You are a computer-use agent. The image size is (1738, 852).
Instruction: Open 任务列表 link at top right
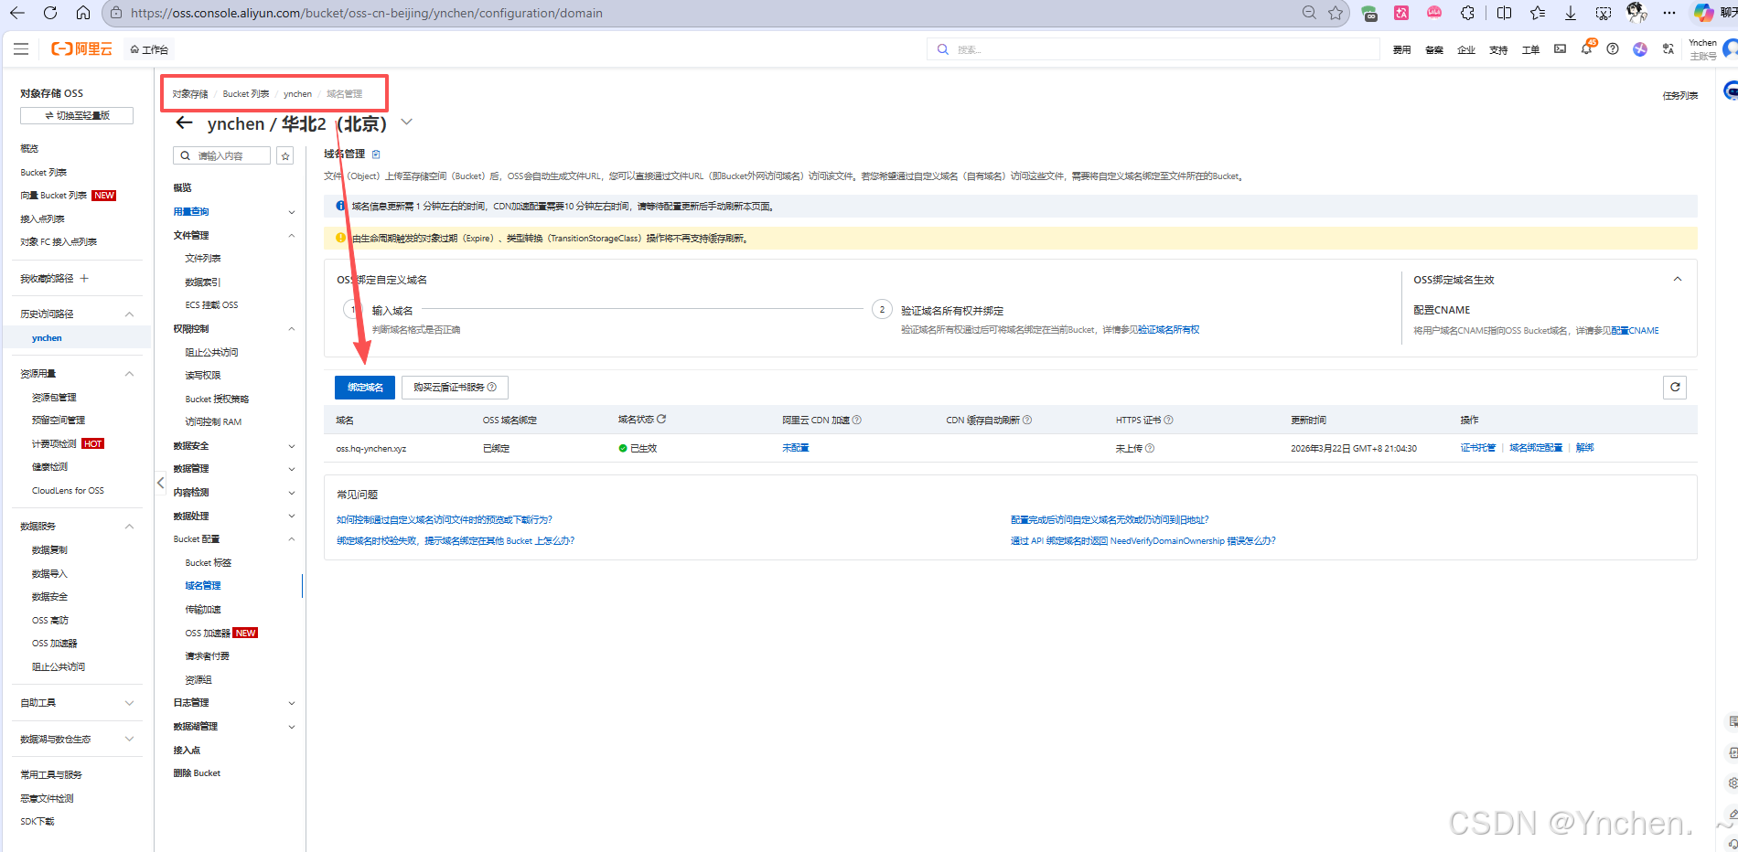pyautogui.click(x=1680, y=95)
